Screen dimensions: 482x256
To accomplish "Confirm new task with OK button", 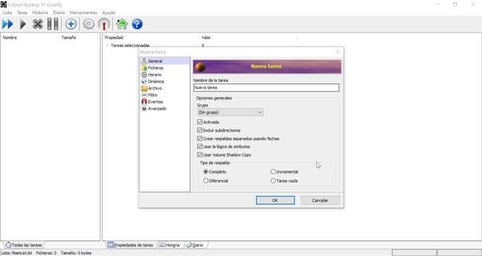I will point(275,201).
